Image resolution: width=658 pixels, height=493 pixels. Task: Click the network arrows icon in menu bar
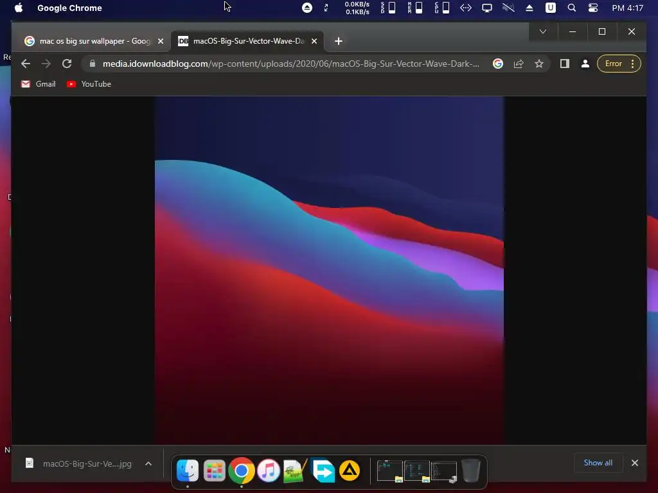[466, 8]
